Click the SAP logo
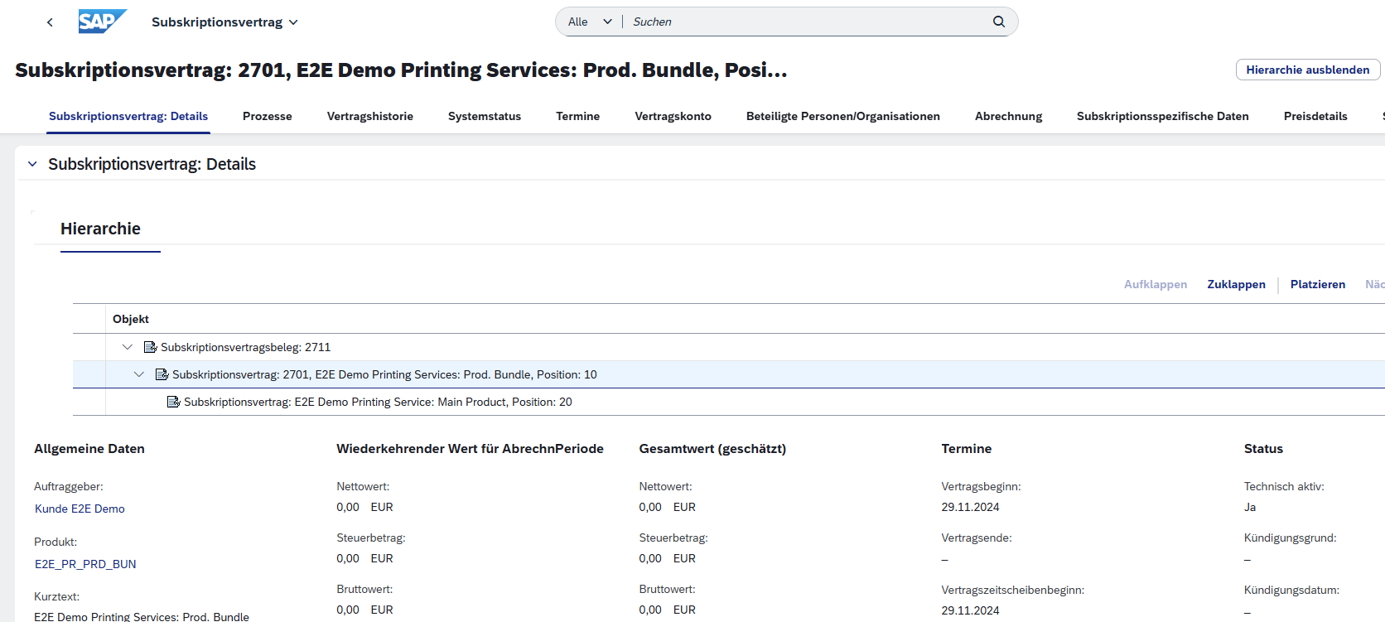The width and height of the screenshot is (1385, 622). (x=102, y=22)
